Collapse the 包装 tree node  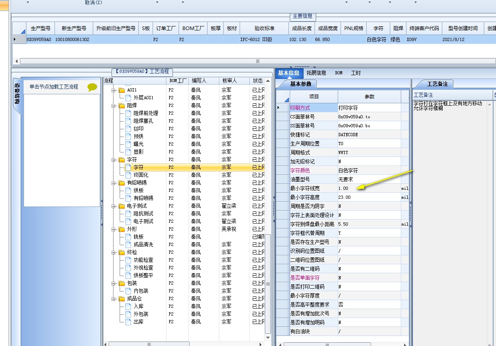click(x=114, y=283)
